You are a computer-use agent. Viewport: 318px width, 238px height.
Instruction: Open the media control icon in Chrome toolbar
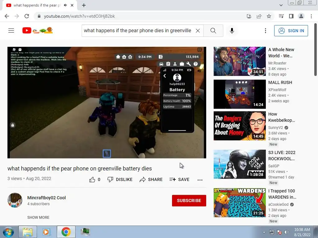pyautogui.click(x=281, y=16)
